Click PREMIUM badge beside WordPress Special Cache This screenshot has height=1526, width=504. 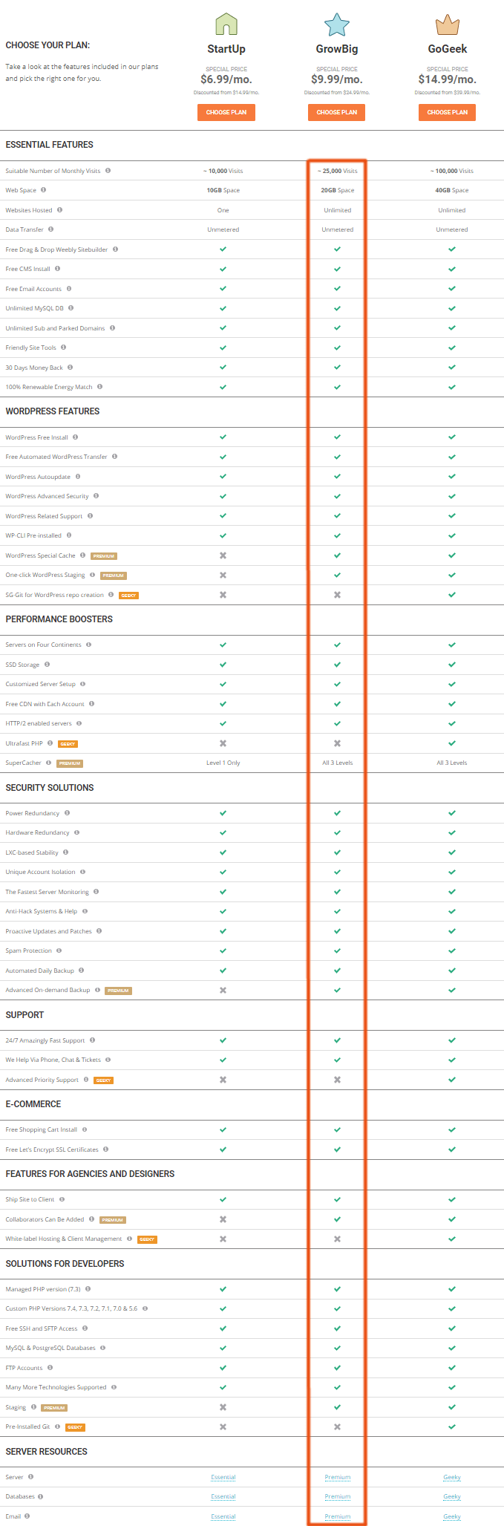tap(104, 556)
